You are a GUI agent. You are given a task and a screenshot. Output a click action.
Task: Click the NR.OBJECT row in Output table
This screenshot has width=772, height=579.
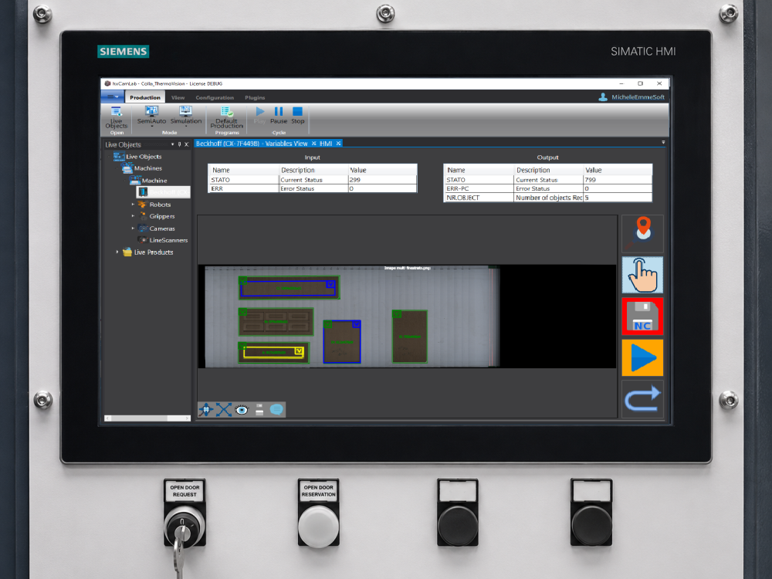pyautogui.click(x=548, y=198)
